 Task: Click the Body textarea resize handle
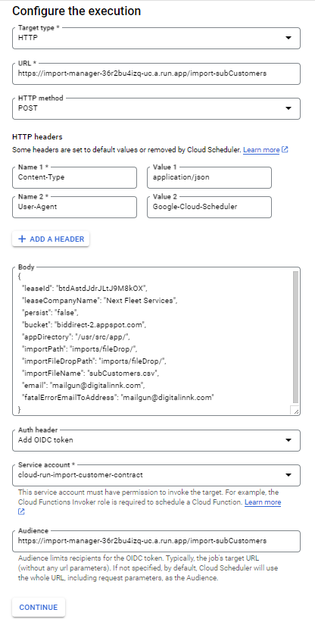pos(295,411)
